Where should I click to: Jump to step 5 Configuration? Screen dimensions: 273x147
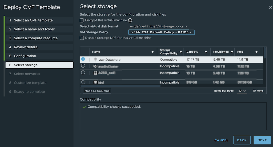click(25, 56)
